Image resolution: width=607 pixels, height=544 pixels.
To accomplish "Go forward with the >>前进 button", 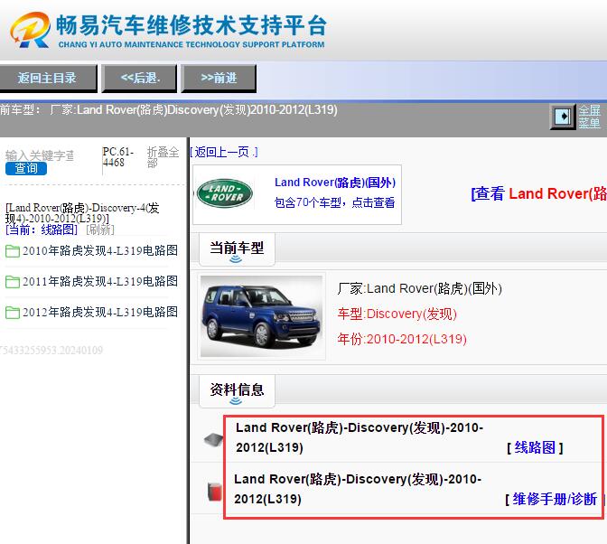I will point(219,79).
